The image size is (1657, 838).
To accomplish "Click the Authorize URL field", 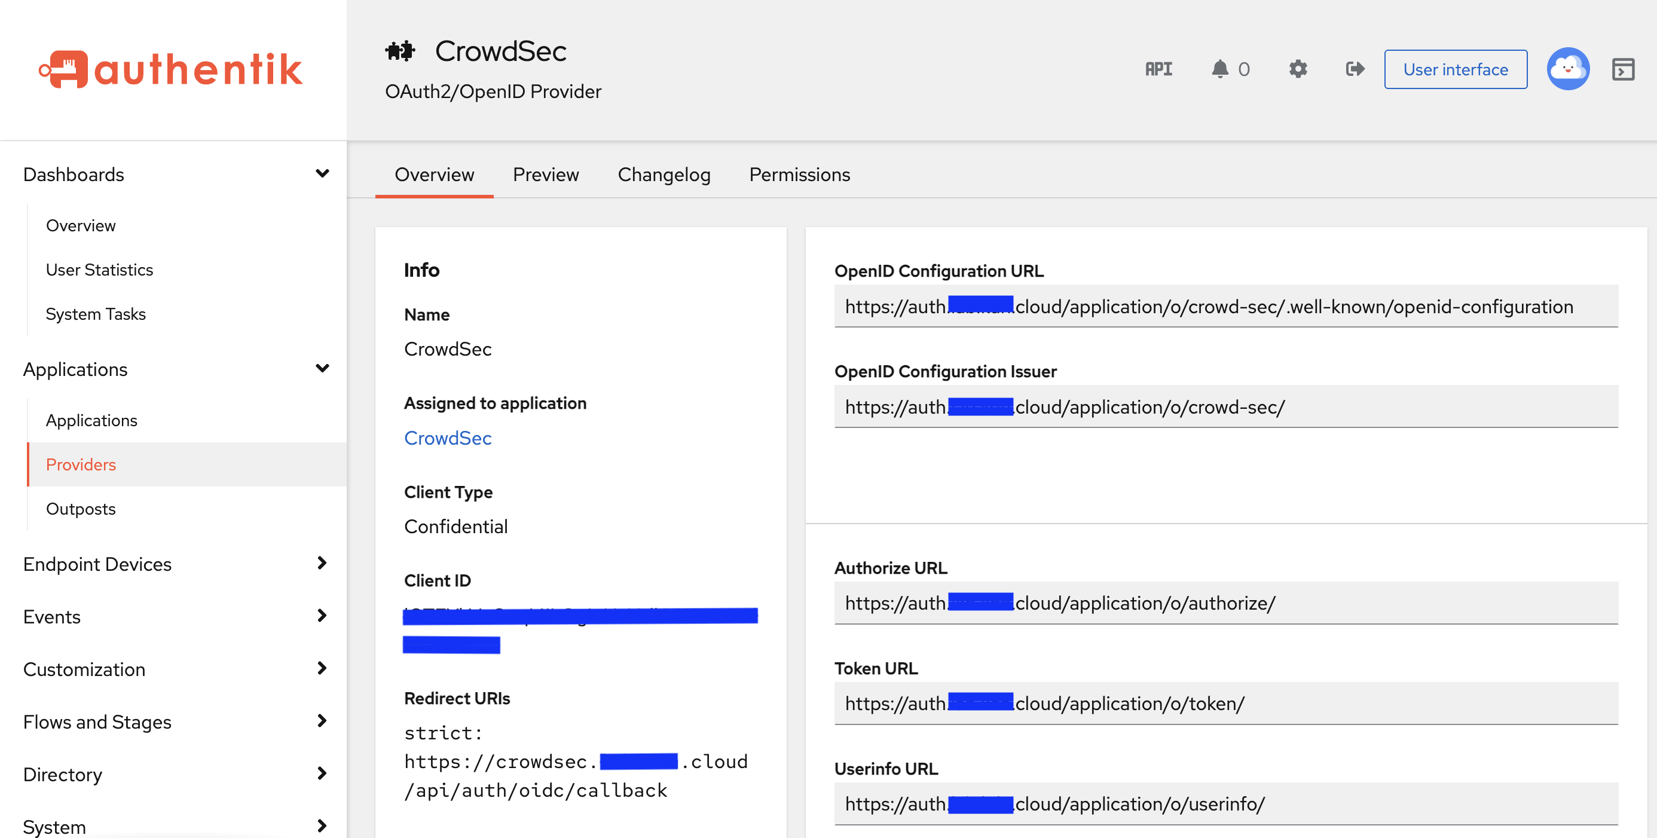I will [x=1225, y=602].
